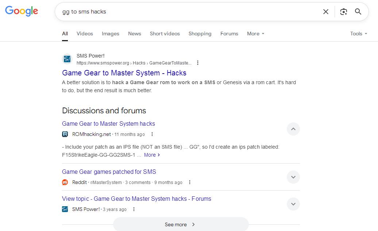
Task: Switch to the Videos tab
Action: [x=85, y=34]
